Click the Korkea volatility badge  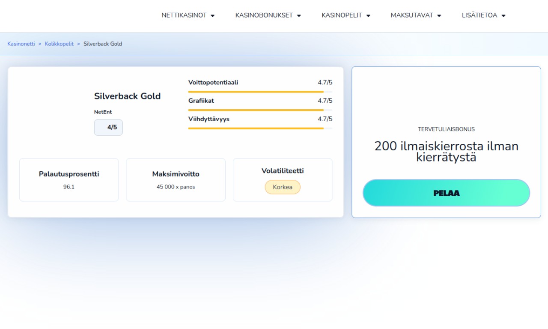(x=283, y=187)
